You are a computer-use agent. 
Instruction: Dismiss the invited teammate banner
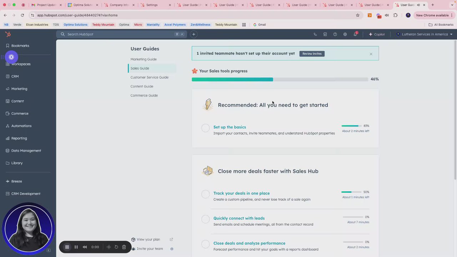[x=371, y=54]
